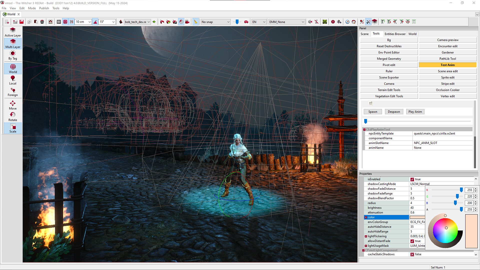Open the Publish menu
Viewport: 480px width, 270px height.
44,8
